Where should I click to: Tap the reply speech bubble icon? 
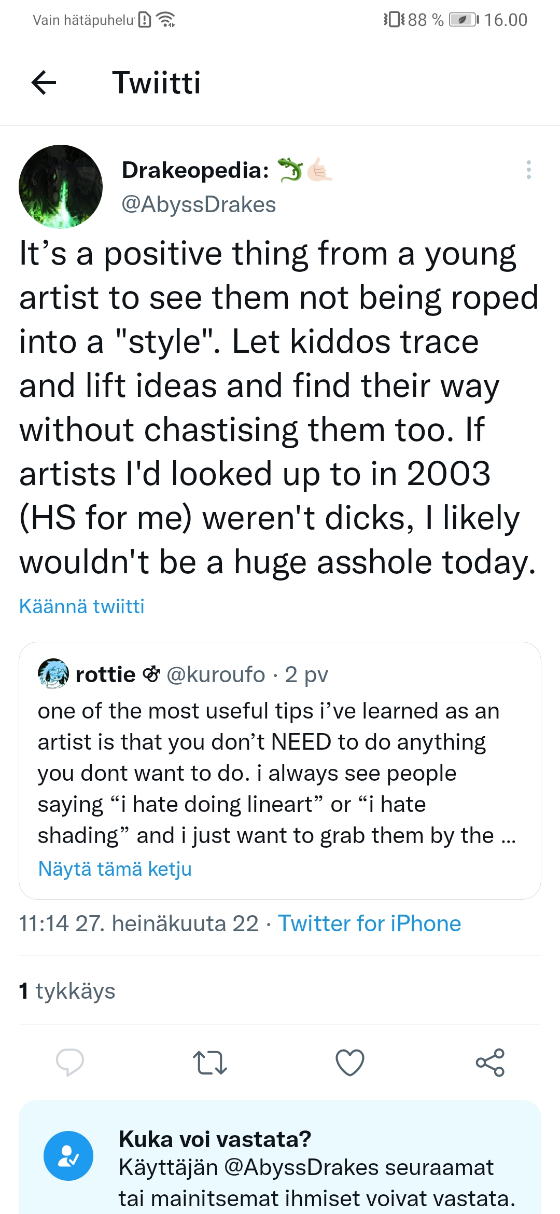click(x=69, y=1061)
